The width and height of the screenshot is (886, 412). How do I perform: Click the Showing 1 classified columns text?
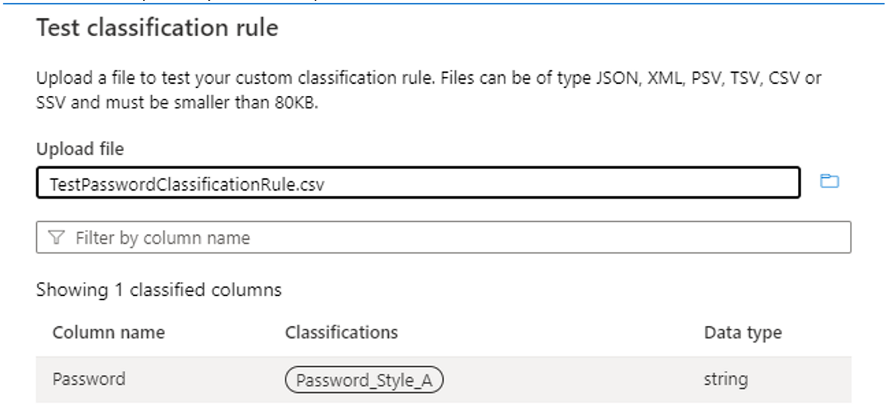click(x=159, y=290)
